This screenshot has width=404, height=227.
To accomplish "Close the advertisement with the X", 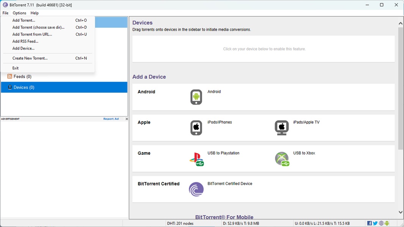I will (127, 118).
